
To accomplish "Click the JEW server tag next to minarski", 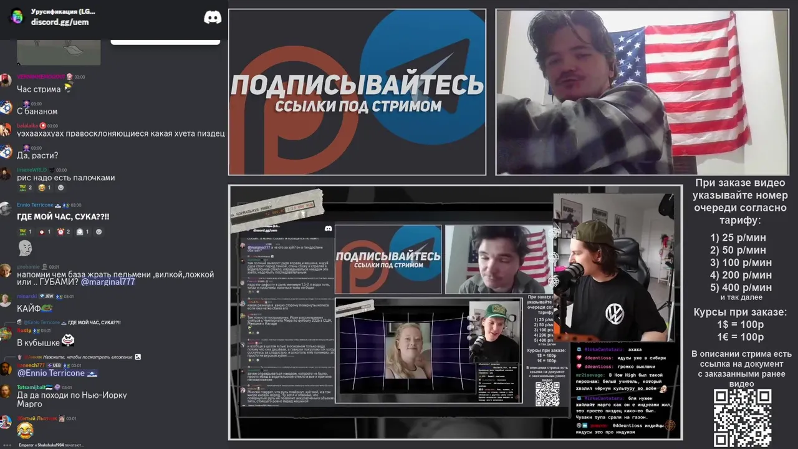I will point(46,296).
